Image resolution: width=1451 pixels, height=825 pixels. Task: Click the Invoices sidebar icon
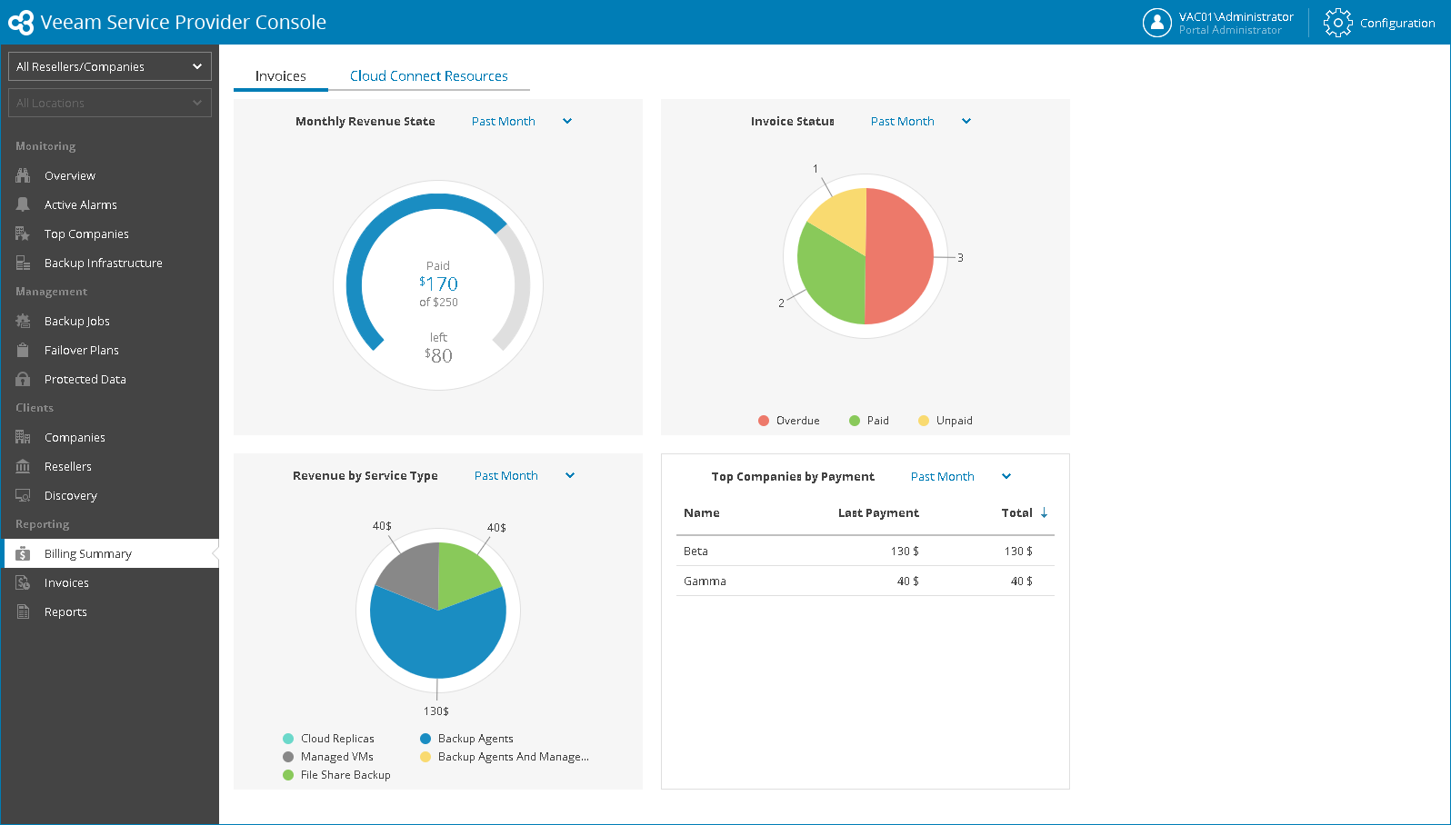click(x=23, y=582)
